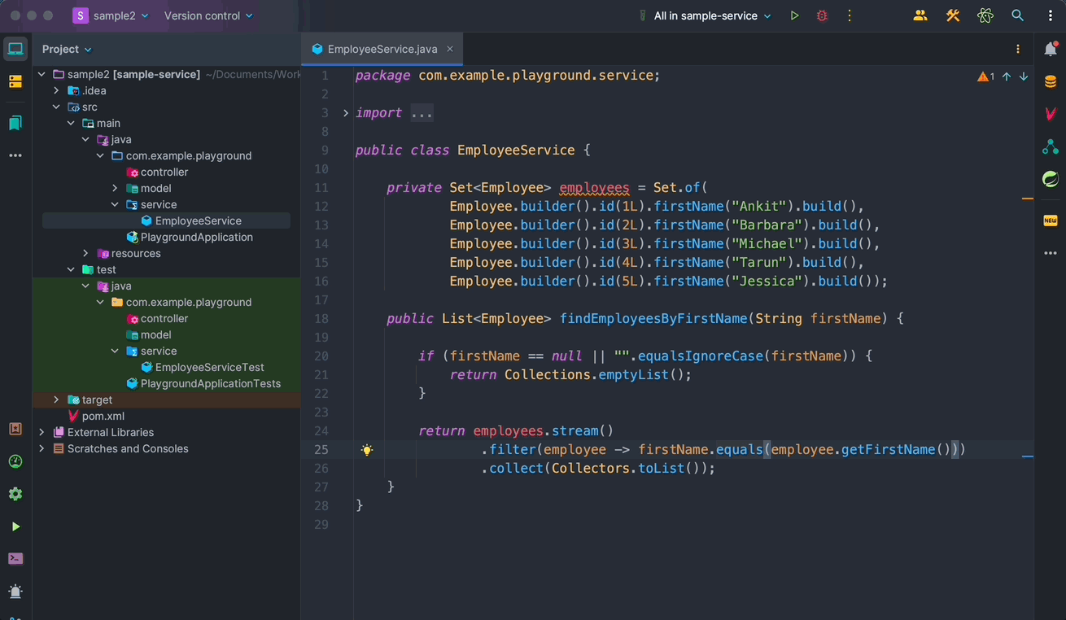
Task: Select the EmployeeService.java editor tab
Action: click(x=382, y=49)
